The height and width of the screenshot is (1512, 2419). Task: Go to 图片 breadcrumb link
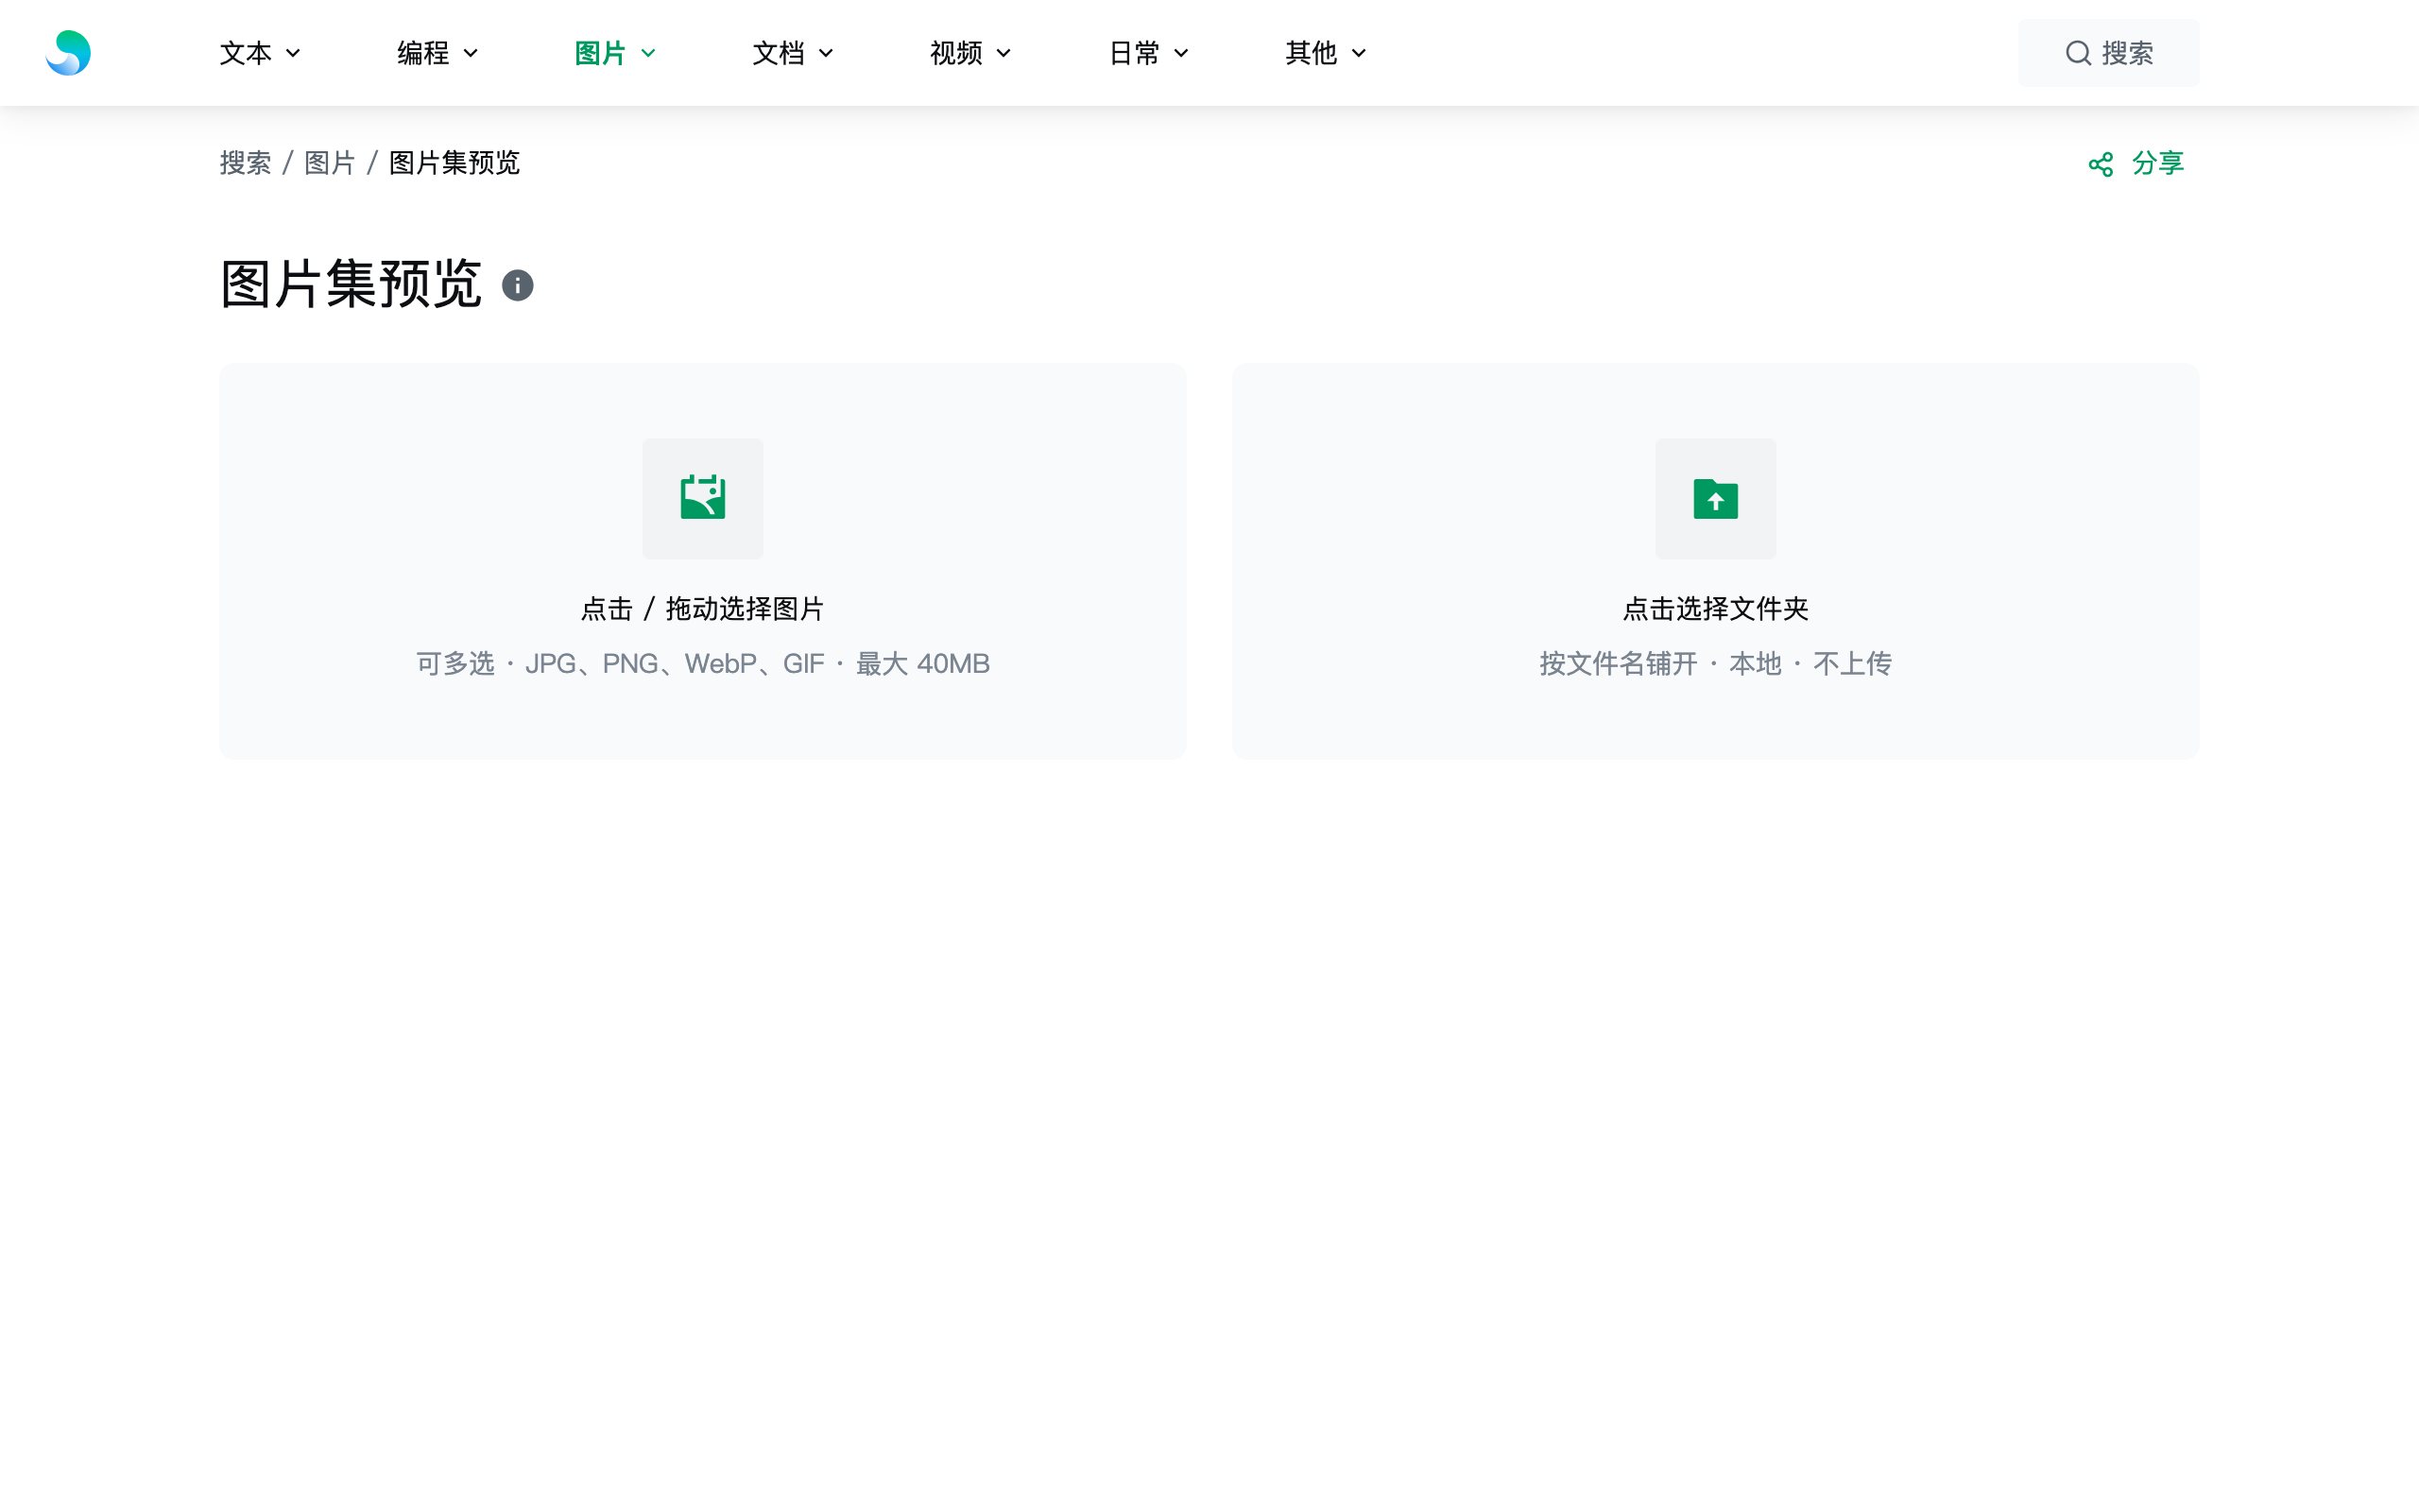[329, 163]
